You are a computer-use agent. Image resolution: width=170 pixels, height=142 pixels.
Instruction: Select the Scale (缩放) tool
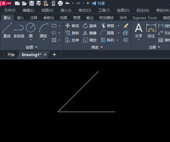pyautogui.click(x=90, y=40)
